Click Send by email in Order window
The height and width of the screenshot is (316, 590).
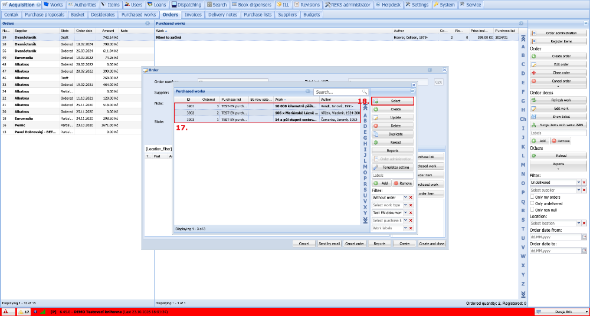tap(329, 243)
